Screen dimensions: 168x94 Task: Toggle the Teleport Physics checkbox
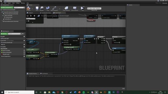71,45
